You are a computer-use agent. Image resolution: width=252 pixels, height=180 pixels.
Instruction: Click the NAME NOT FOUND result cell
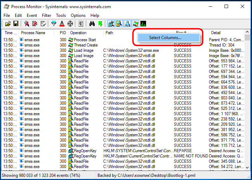pyautogui.click(x=191, y=156)
